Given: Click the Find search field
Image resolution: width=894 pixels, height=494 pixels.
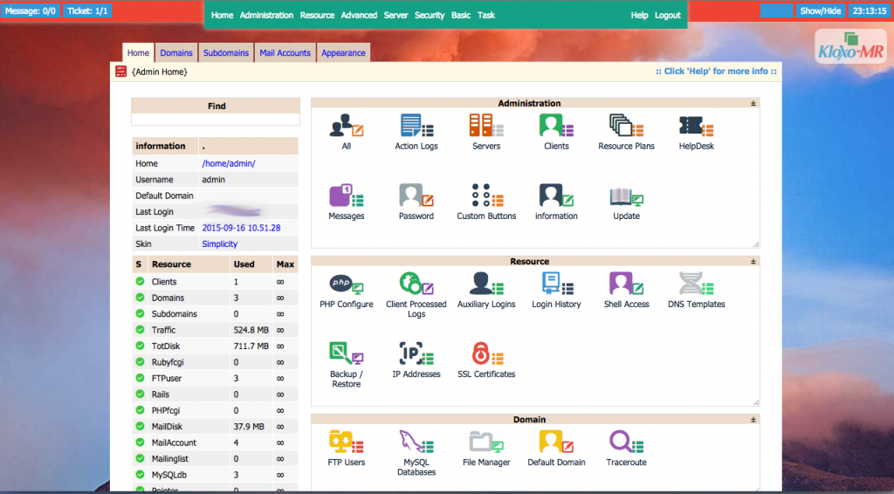Looking at the screenshot, I should pyautogui.click(x=216, y=120).
